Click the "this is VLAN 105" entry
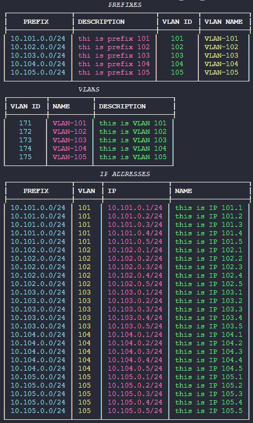The height and width of the screenshot is (423, 253). point(133,157)
